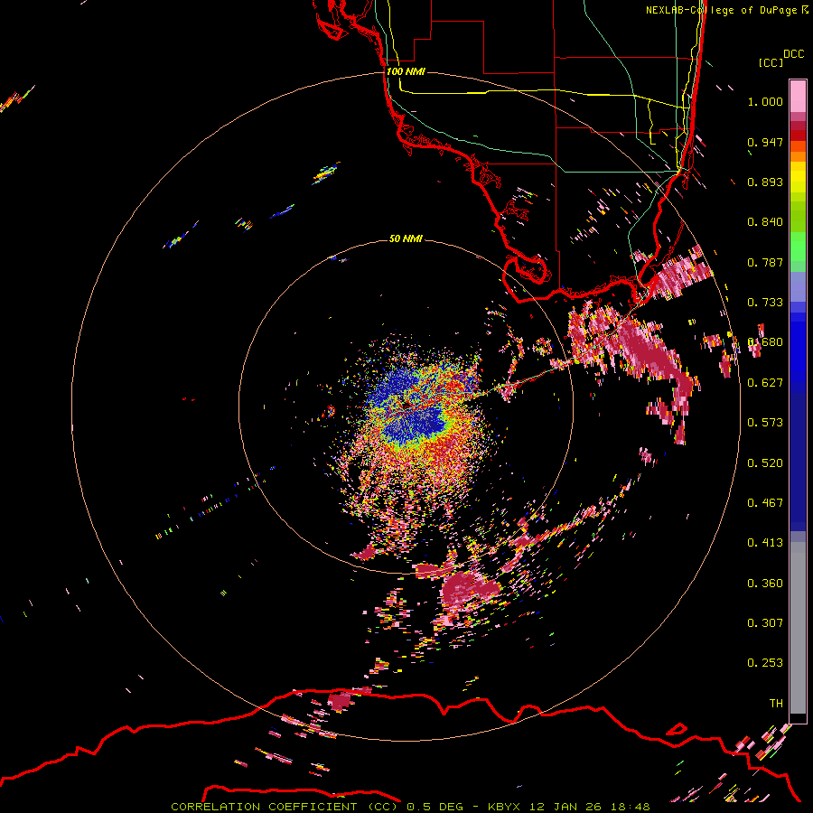Click the orange 0.947 color bar segment
Screen dimensions: 813x813
(x=798, y=146)
